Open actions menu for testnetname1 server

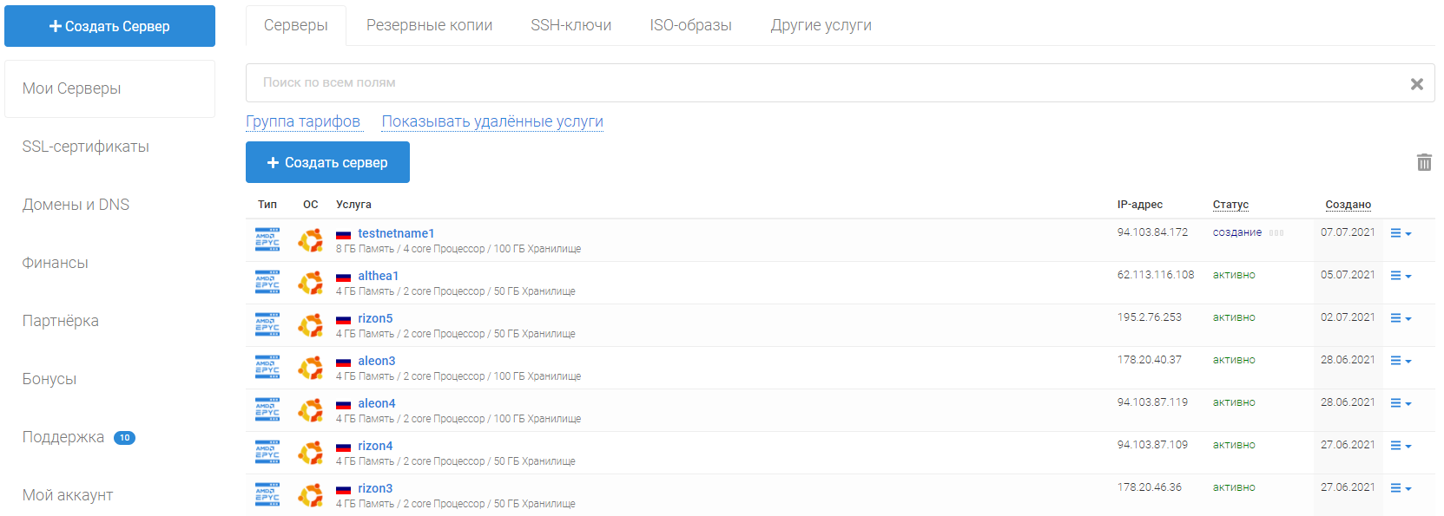1400,233
